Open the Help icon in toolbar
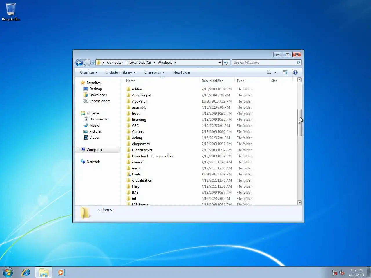This screenshot has height=278, width=371. 295,72
